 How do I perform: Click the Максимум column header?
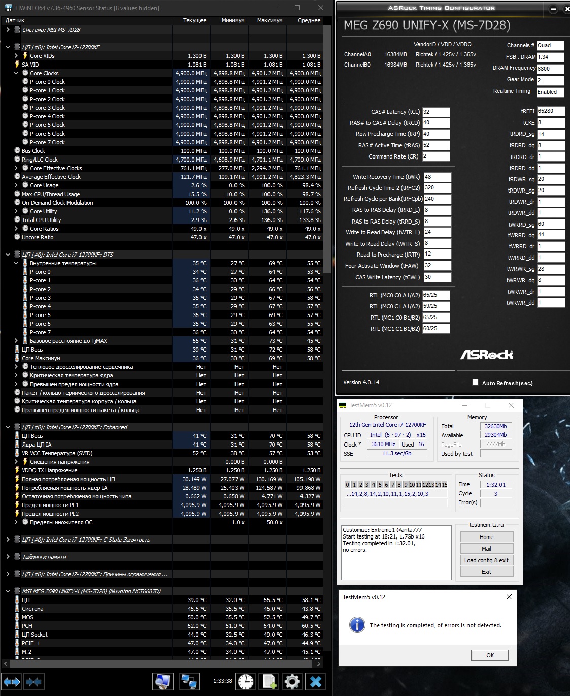[267, 20]
